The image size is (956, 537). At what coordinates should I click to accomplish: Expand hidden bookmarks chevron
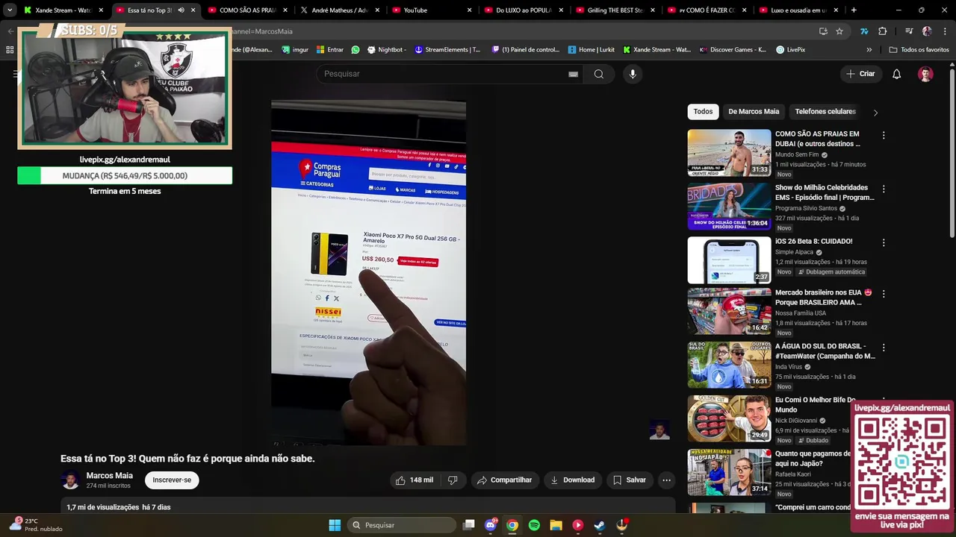869,50
